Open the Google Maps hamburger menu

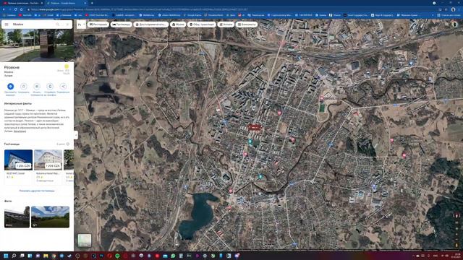coord(7,25)
